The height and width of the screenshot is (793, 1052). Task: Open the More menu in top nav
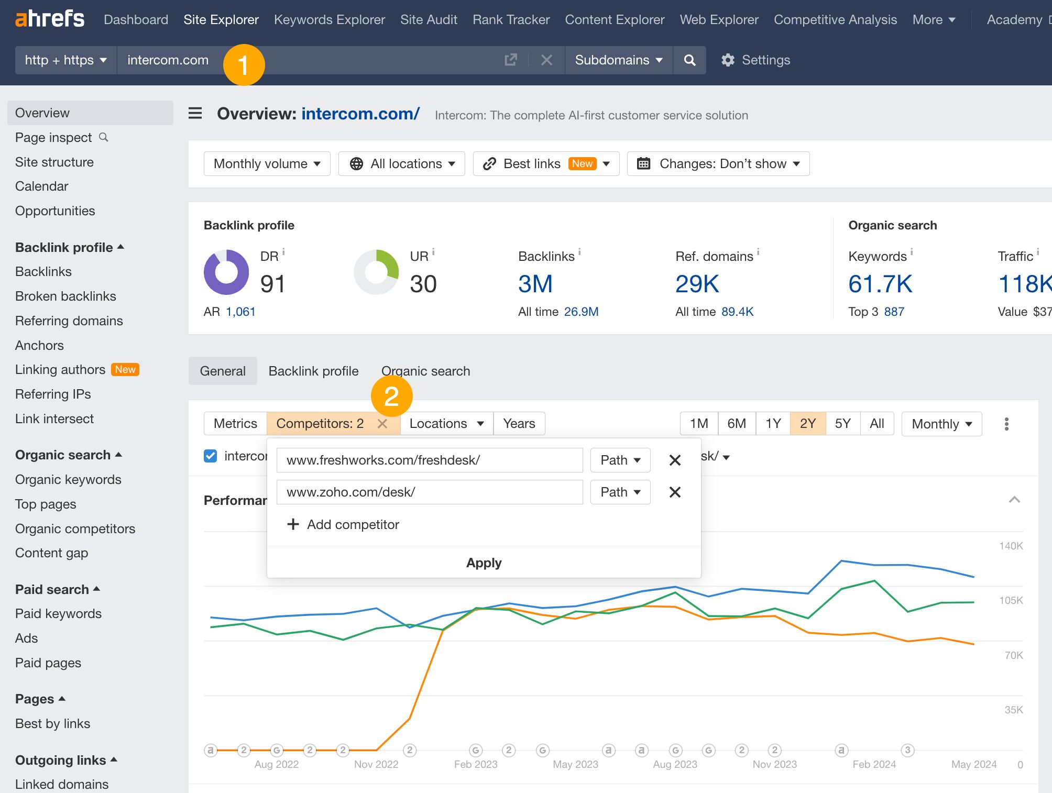pyautogui.click(x=934, y=19)
